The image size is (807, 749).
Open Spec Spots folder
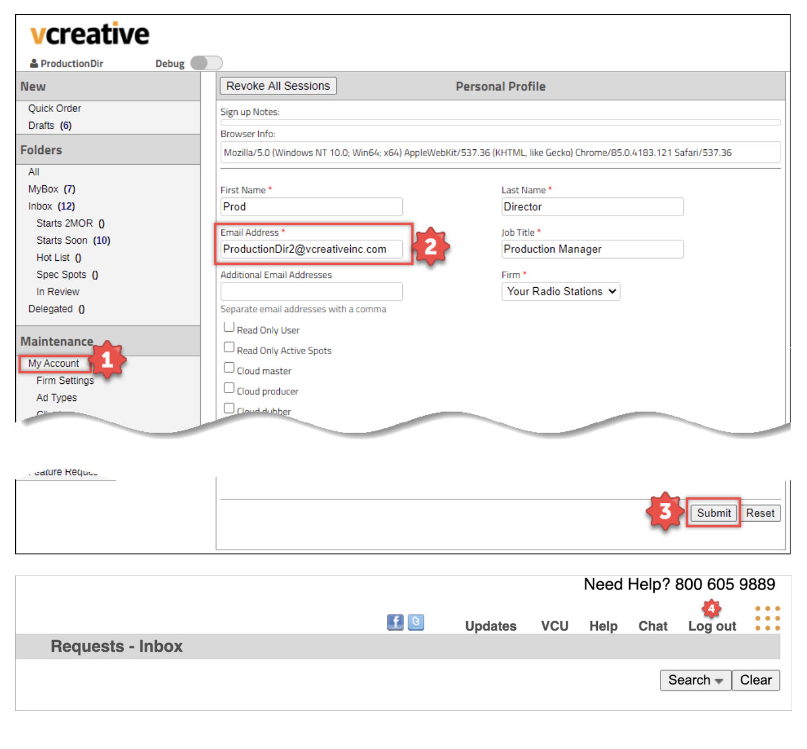click(67, 274)
